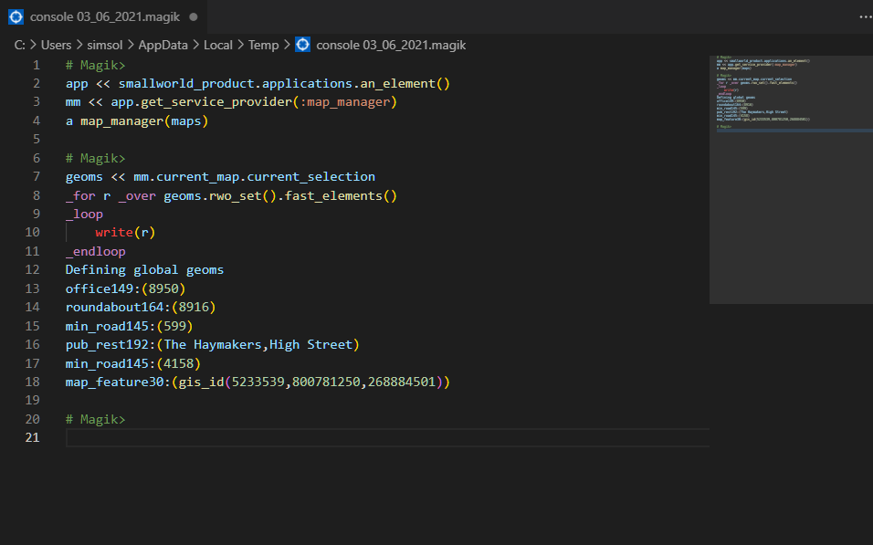Image resolution: width=873 pixels, height=545 pixels.
Task: Click the '_endloop' keyword
Action: 95,251
